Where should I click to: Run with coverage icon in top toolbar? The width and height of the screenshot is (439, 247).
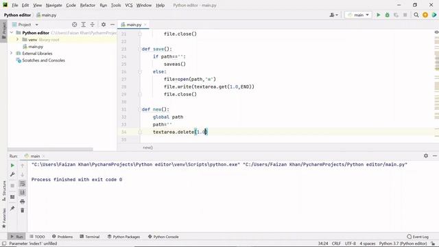[x=396, y=15]
